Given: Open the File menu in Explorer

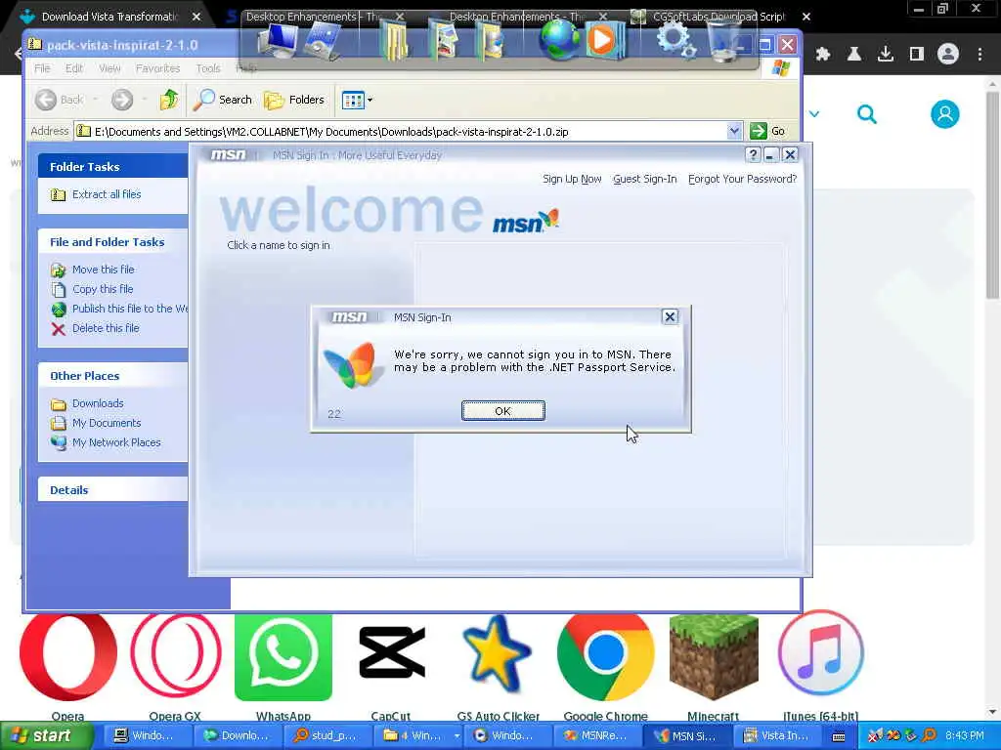Looking at the screenshot, I should (x=42, y=68).
